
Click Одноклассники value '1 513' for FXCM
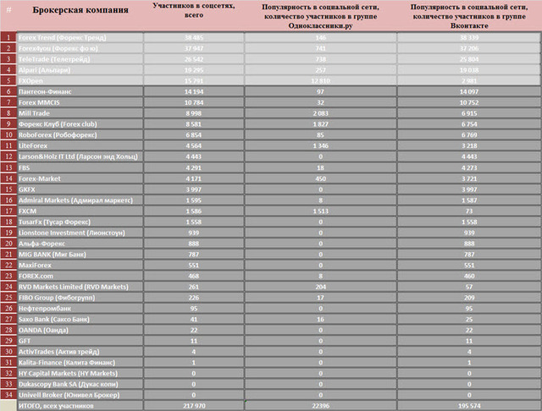320,211
